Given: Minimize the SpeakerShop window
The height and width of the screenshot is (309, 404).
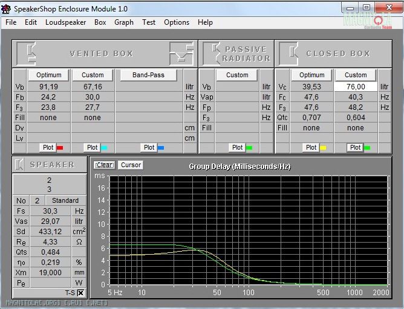Looking at the screenshot, I should (350, 8).
